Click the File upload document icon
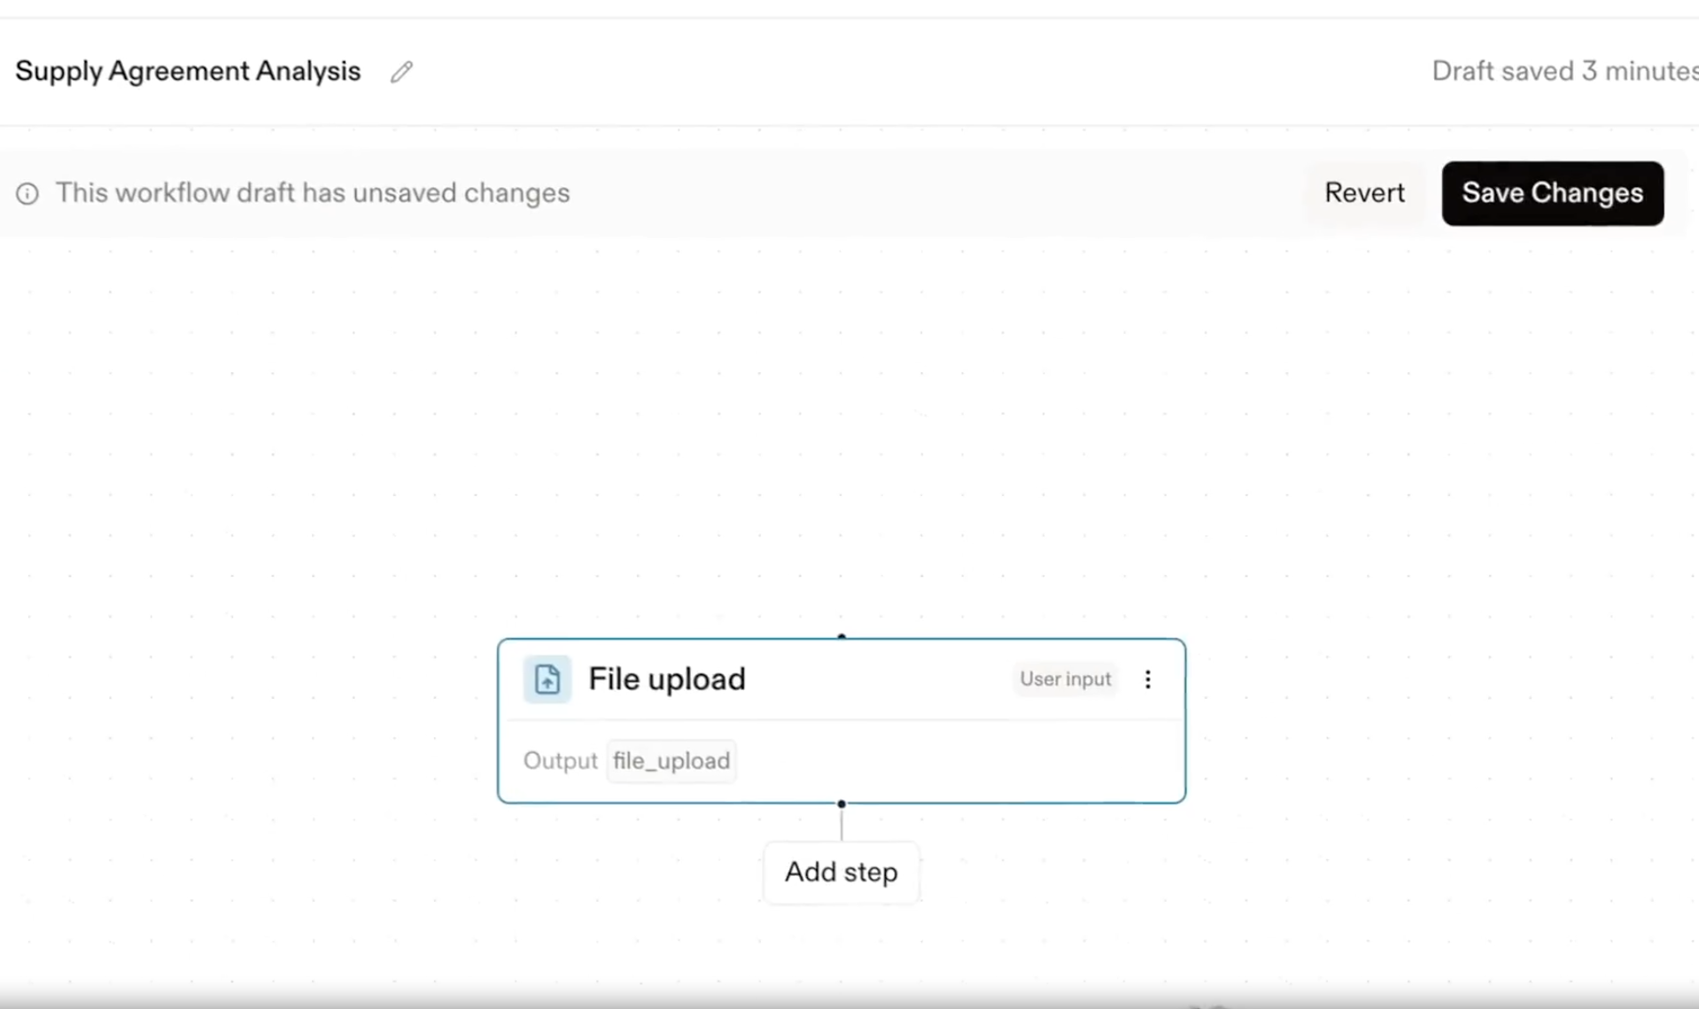Image resolution: width=1699 pixels, height=1009 pixels. click(547, 679)
